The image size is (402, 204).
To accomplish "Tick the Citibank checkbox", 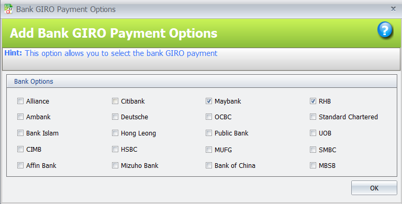I will (115, 101).
